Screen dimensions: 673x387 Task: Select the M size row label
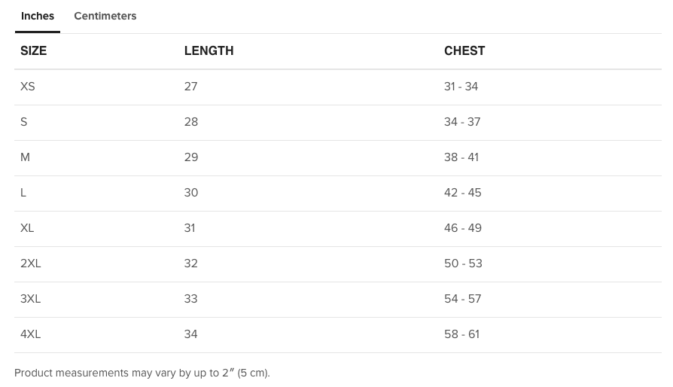click(25, 157)
